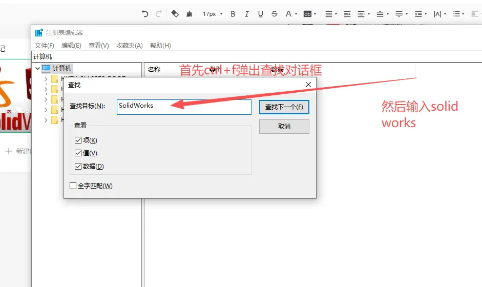This screenshot has height=287, width=482.
Task: Enable the 全字匹配(W) checkbox
Action: click(73, 186)
